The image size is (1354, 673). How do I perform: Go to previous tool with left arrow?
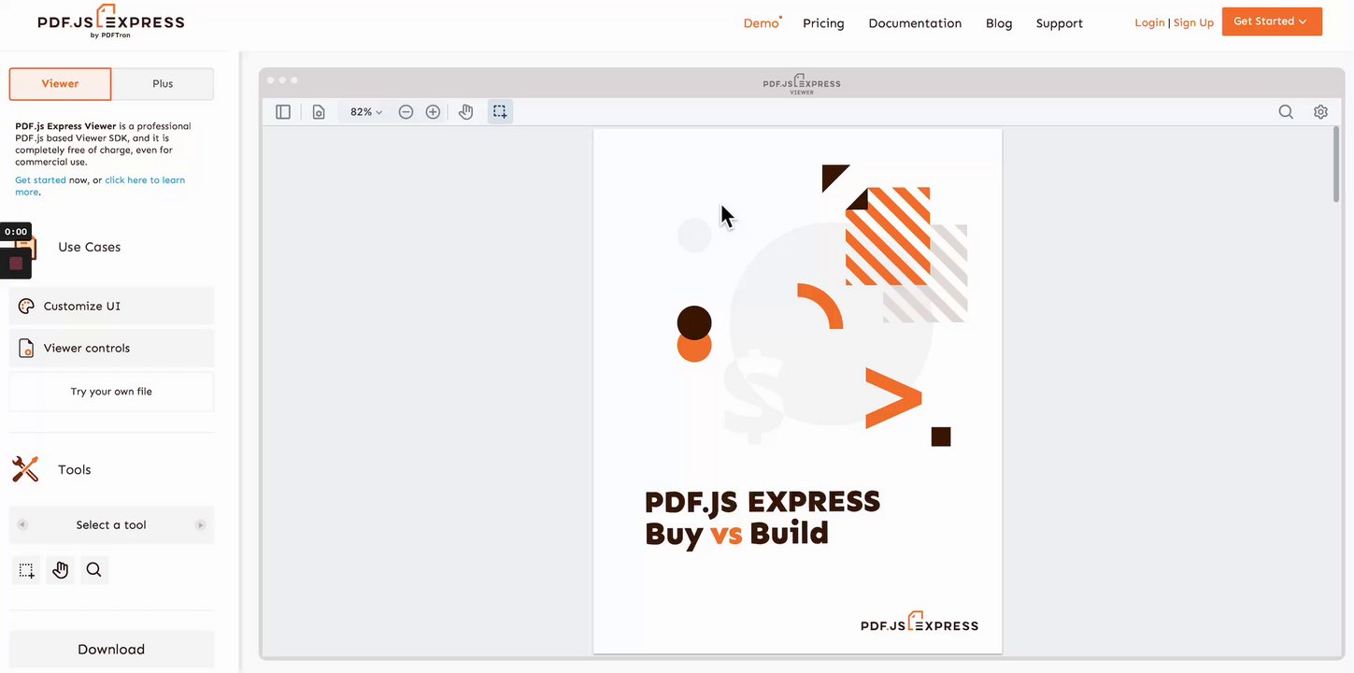pyautogui.click(x=22, y=525)
